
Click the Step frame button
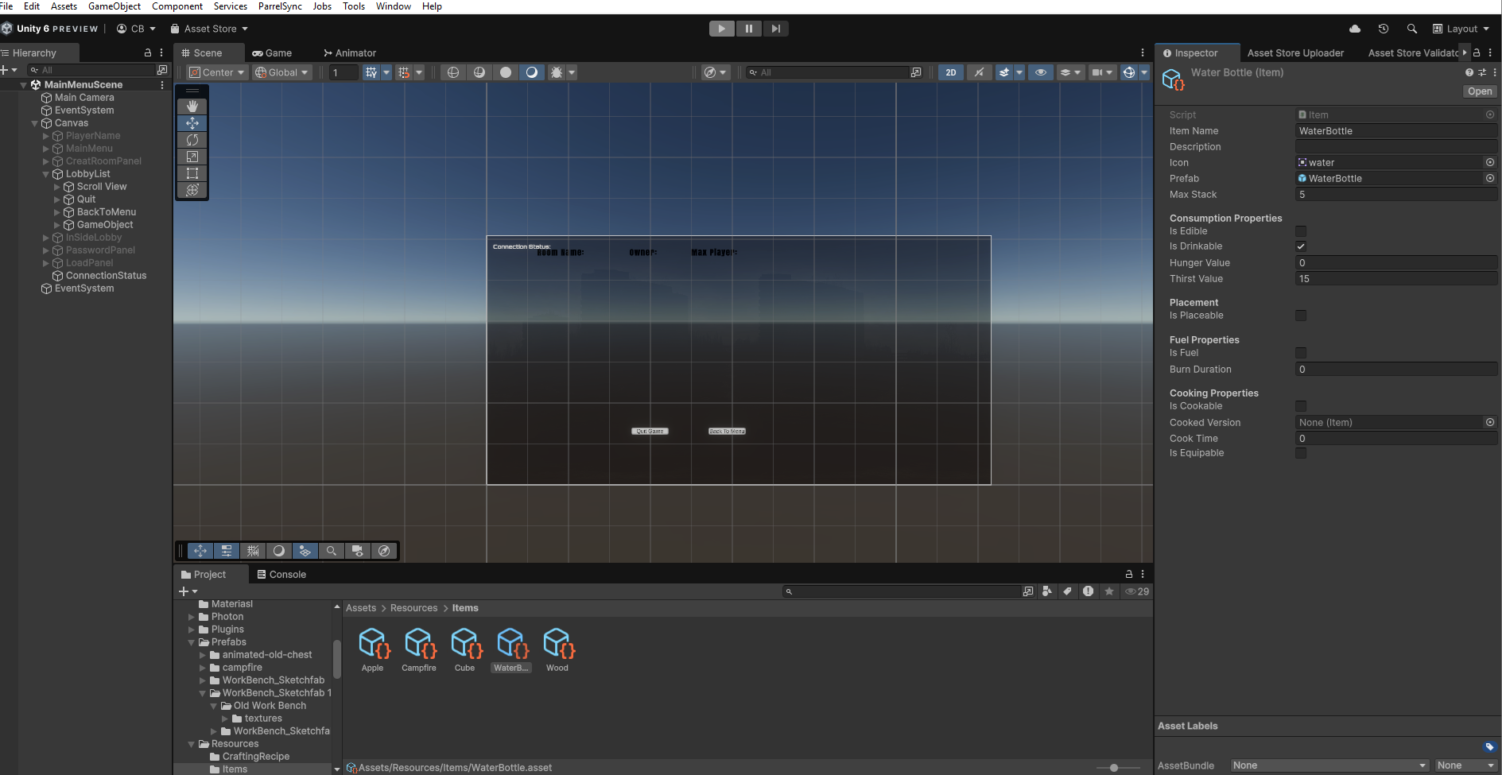(x=776, y=29)
